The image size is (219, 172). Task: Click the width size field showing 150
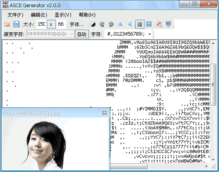(42, 24)
